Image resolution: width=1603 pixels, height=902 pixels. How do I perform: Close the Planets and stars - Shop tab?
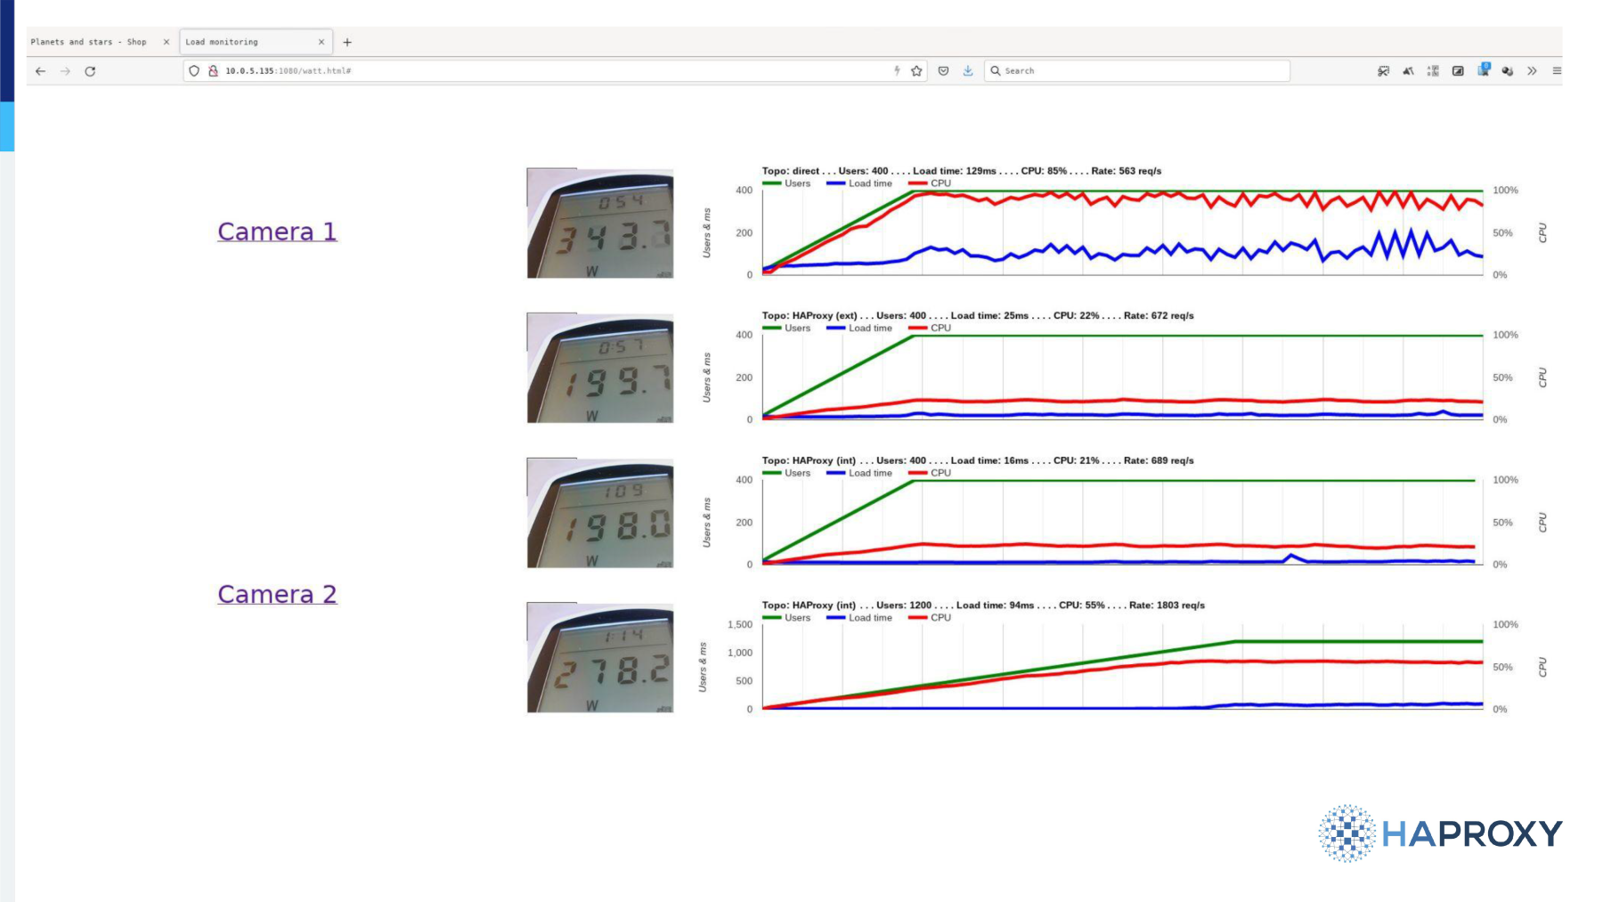point(166,42)
